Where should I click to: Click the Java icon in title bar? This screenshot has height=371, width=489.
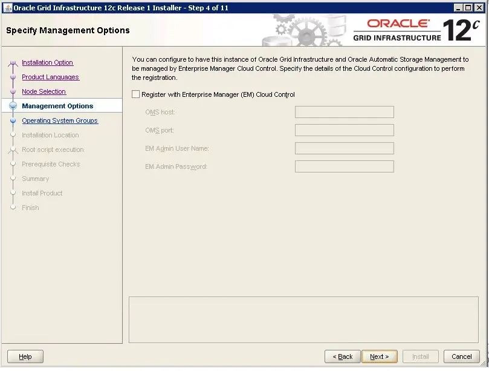[x=8, y=8]
